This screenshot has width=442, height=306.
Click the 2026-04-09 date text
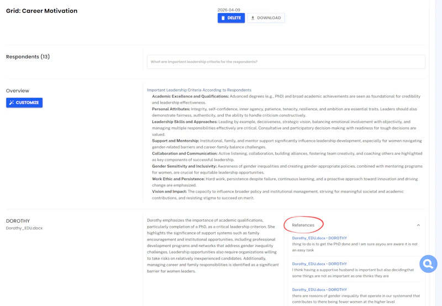pos(229,10)
